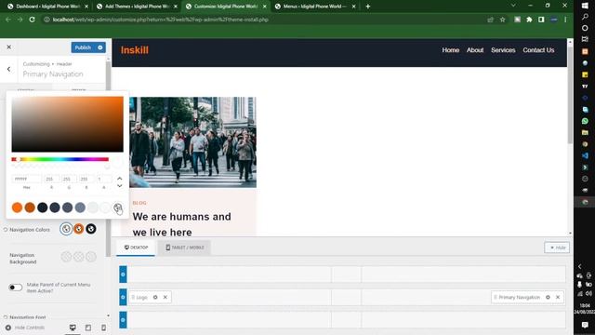Select the TABLET / MOBILE builder tab
This screenshot has height=335, width=595.
(x=185, y=248)
